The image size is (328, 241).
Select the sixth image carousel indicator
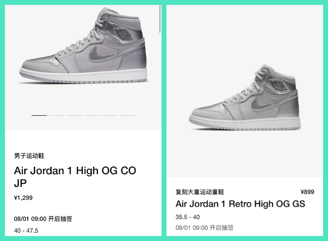(127, 115)
